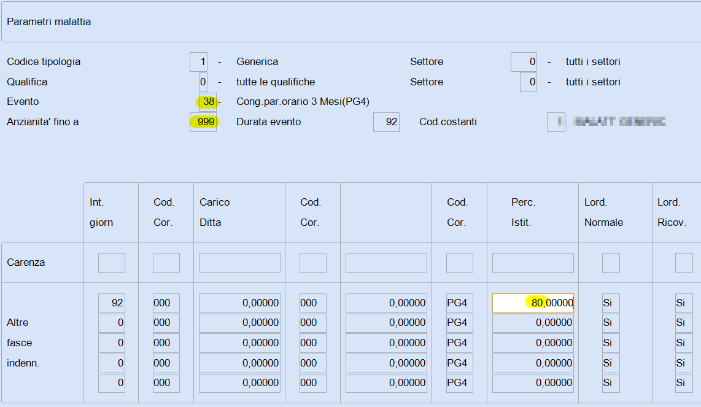Select the Carenza Carico Ditta field
This screenshot has width=701, height=407.
click(x=239, y=263)
